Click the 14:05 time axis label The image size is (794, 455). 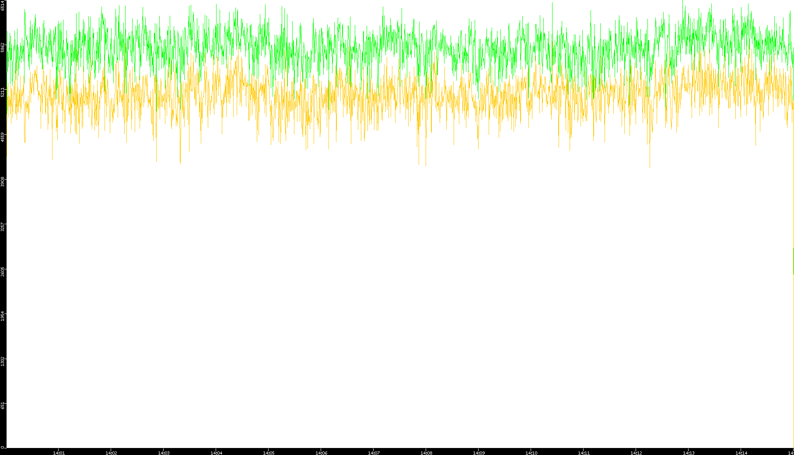coord(269,453)
